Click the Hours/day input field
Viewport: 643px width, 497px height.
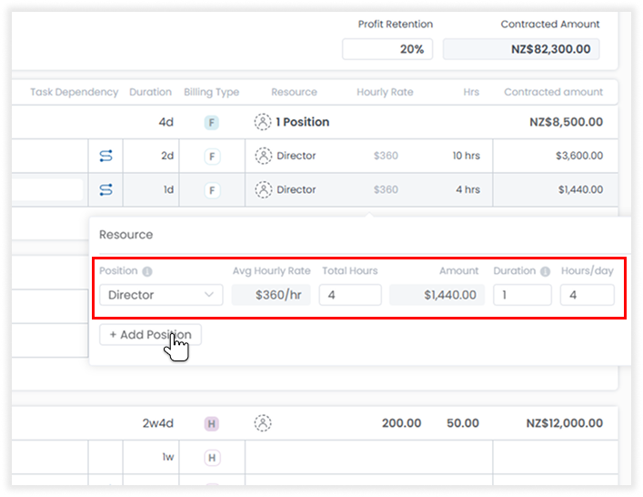pos(588,295)
